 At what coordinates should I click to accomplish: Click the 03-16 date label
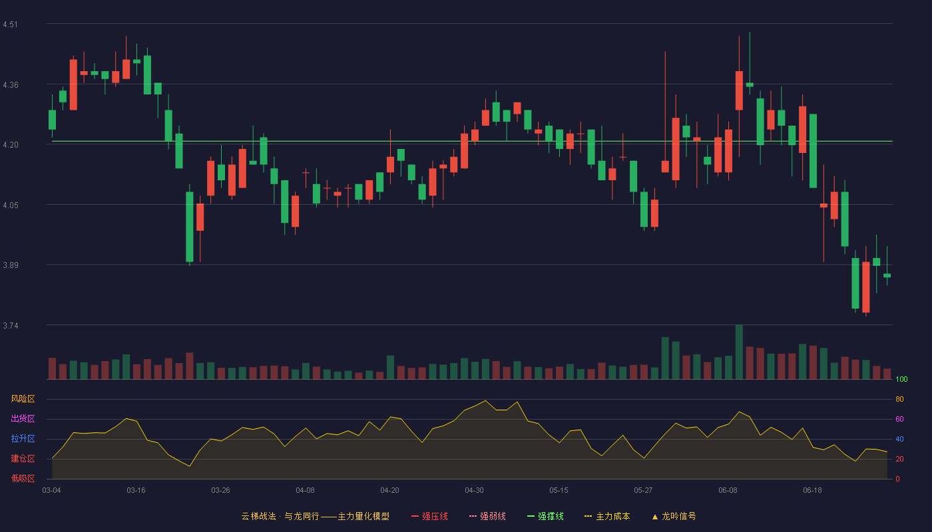pyautogui.click(x=136, y=490)
